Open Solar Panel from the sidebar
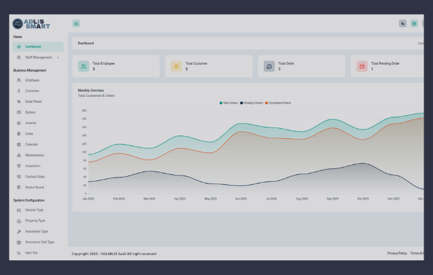Image resolution: width=433 pixels, height=275 pixels. (33, 101)
